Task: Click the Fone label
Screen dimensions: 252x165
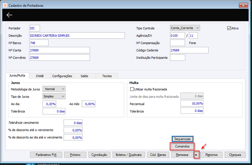Action: click(192, 43)
